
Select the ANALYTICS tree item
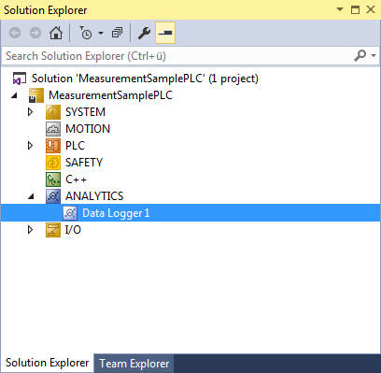(x=94, y=196)
